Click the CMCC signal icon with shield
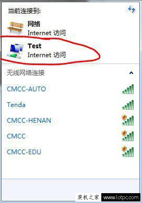 (x=128, y=136)
